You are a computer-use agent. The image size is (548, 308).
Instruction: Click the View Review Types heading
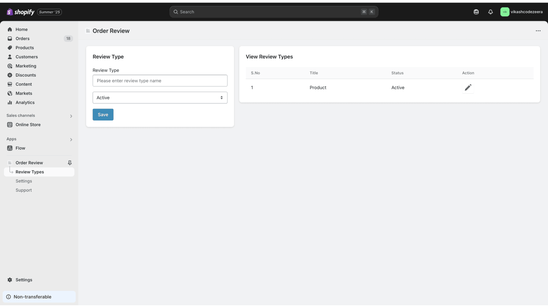(269, 57)
